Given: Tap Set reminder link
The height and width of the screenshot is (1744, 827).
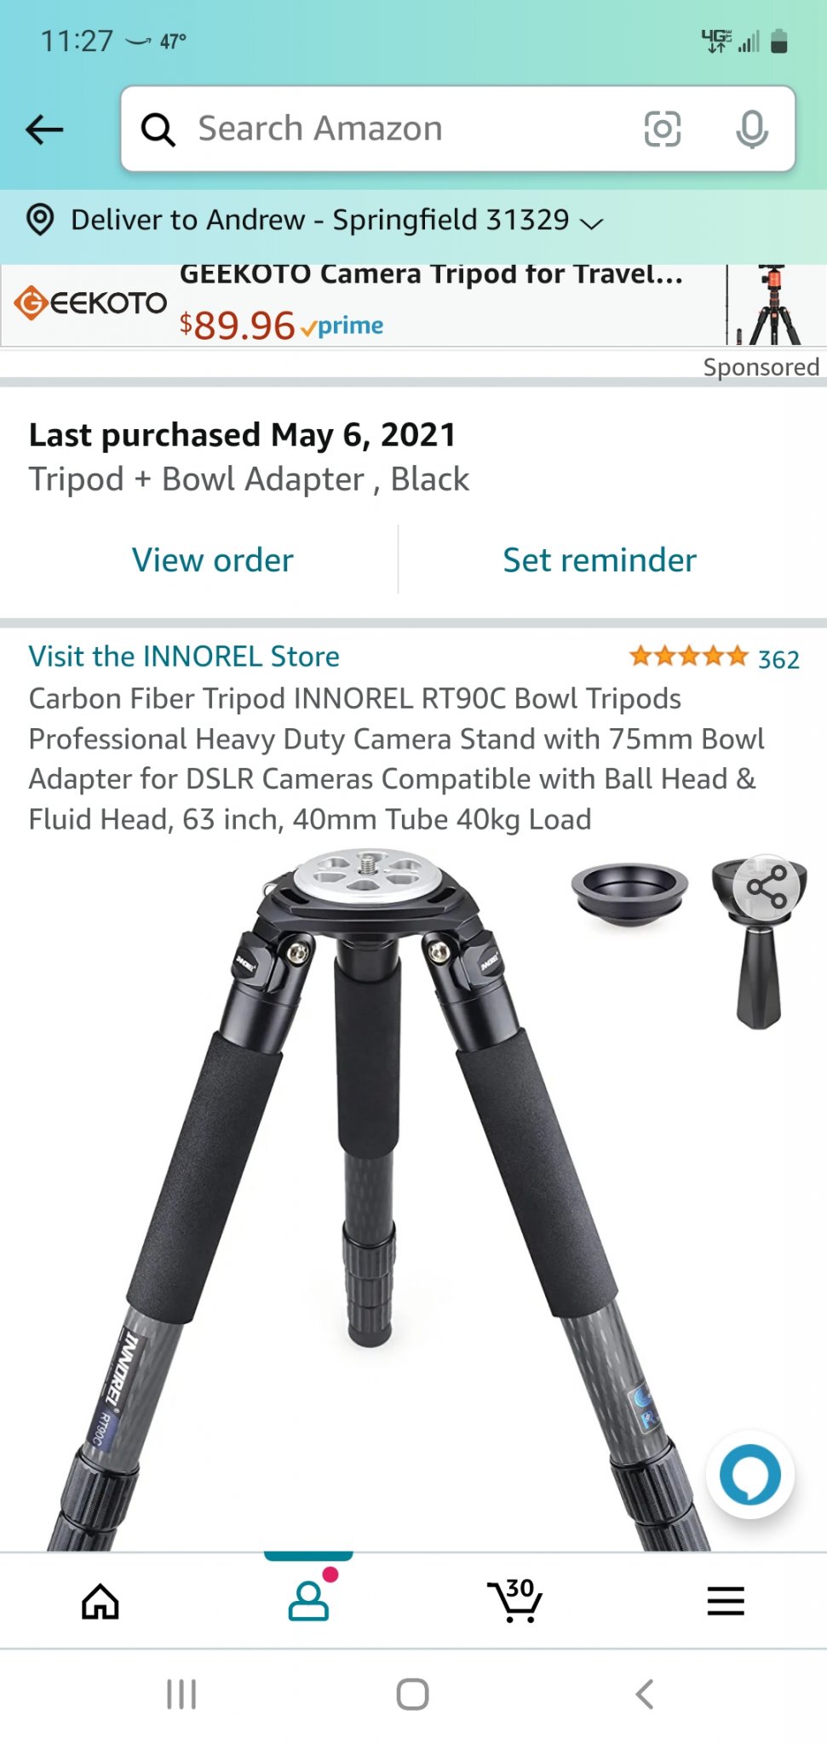Looking at the screenshot, I should pyautogui.click(x=600, y=560).
